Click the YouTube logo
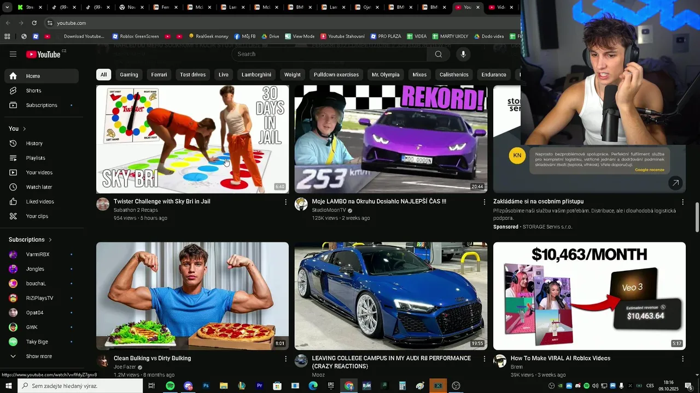Image resolution: width=700 pixels, height=393 pixels. point(43,54)
